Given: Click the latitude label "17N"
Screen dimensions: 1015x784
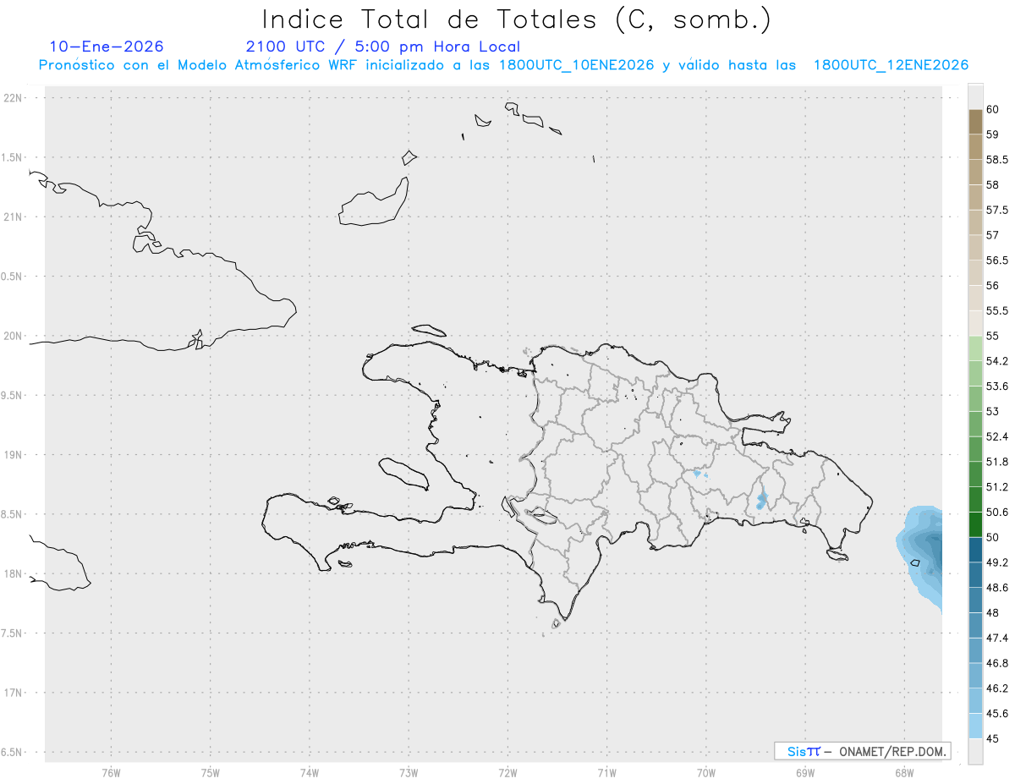Looking at the screenshot, I should [14, 693].
